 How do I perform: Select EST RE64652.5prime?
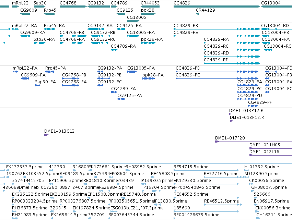[x=191, y=195]
